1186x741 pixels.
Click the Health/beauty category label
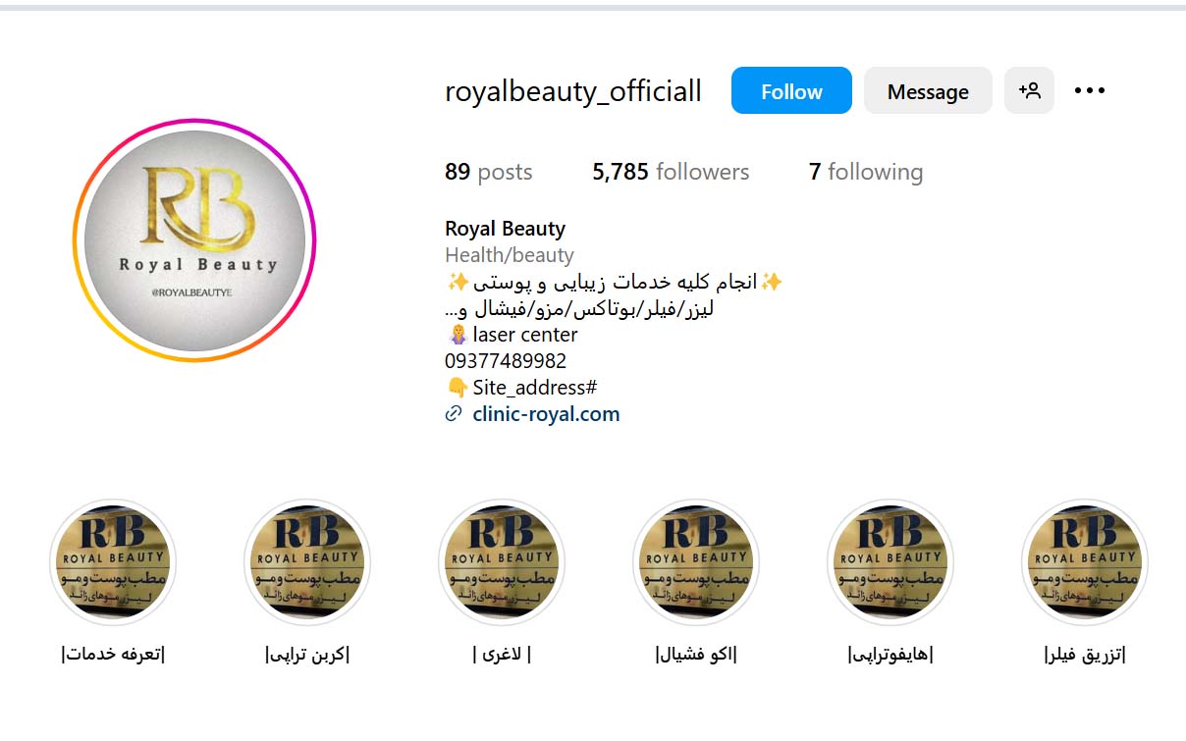[509, 255]
